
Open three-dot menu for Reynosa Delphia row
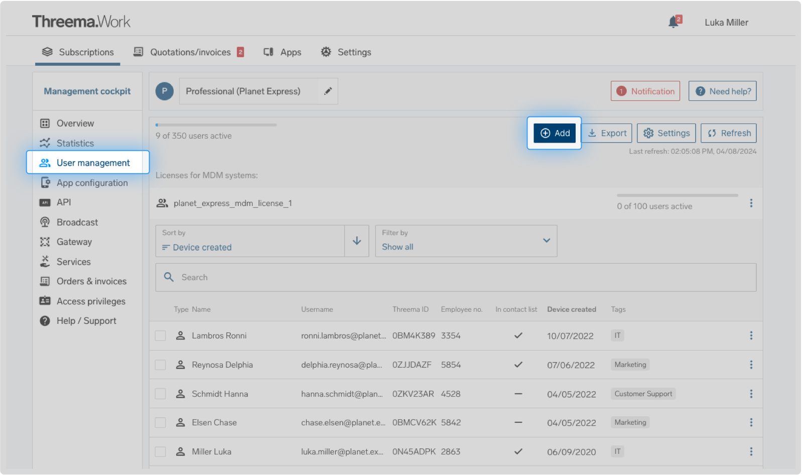(x=751, y=365)
